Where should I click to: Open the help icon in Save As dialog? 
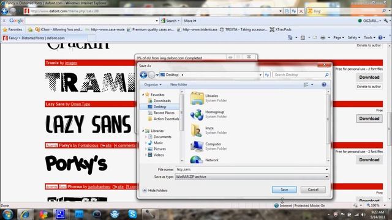coord(324,85)
